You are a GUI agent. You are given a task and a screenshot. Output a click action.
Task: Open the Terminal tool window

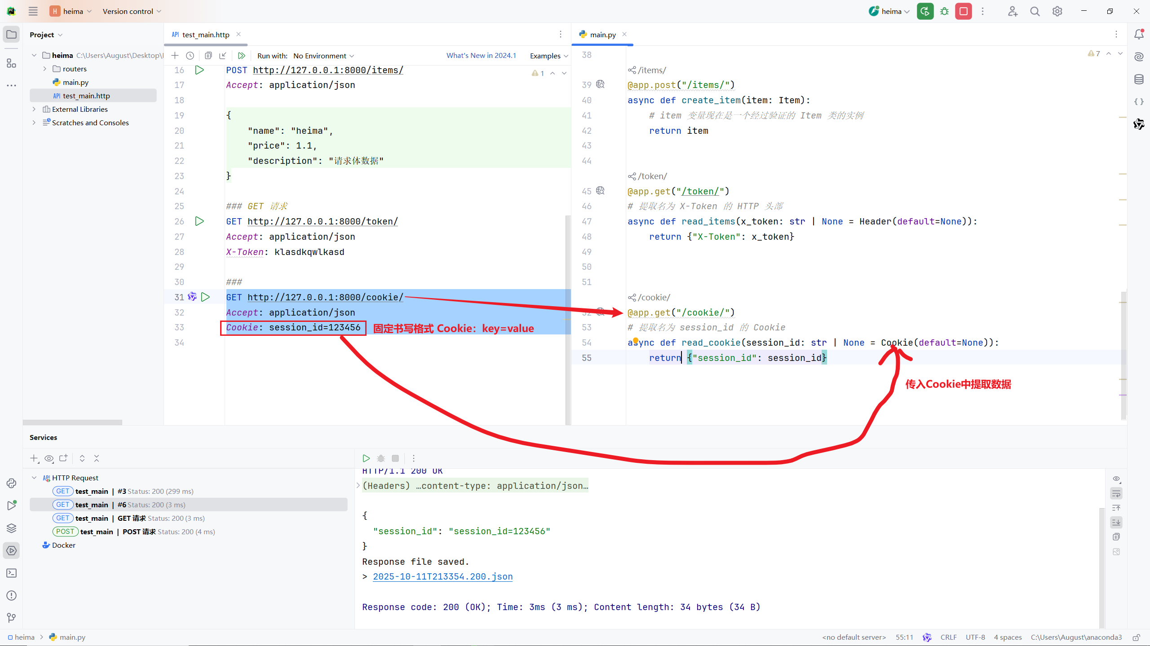click(x=12, y=573)
